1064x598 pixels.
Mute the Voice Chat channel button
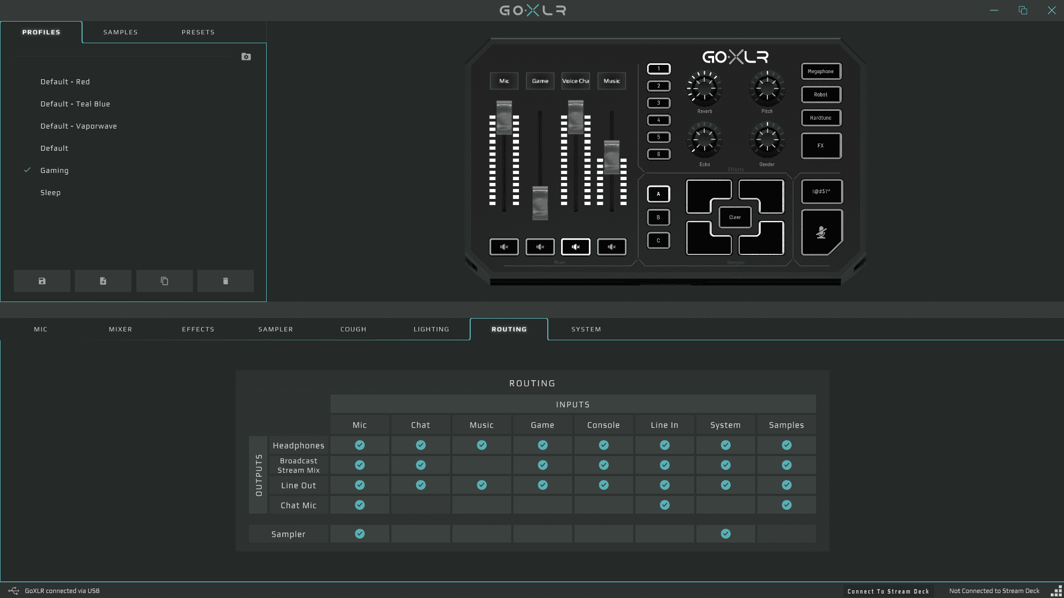[x=576, y=247]
